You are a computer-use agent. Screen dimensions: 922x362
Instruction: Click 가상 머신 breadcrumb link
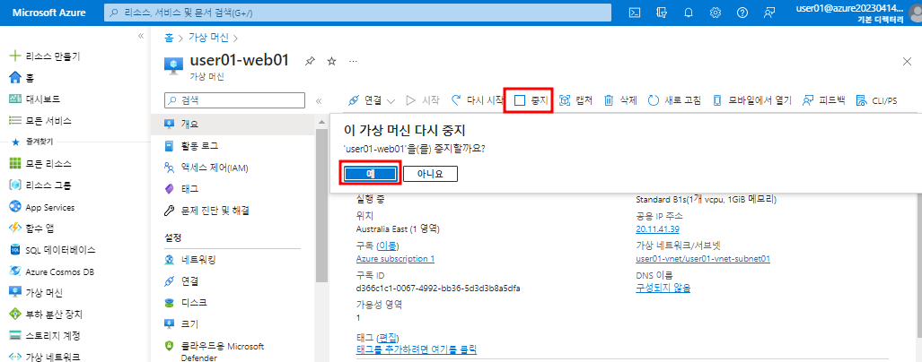(209, 38)
